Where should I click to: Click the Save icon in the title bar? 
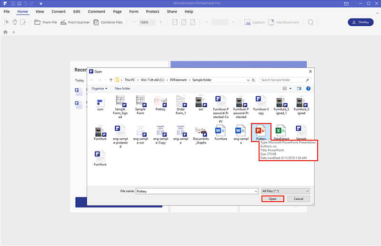coord(13,4)
